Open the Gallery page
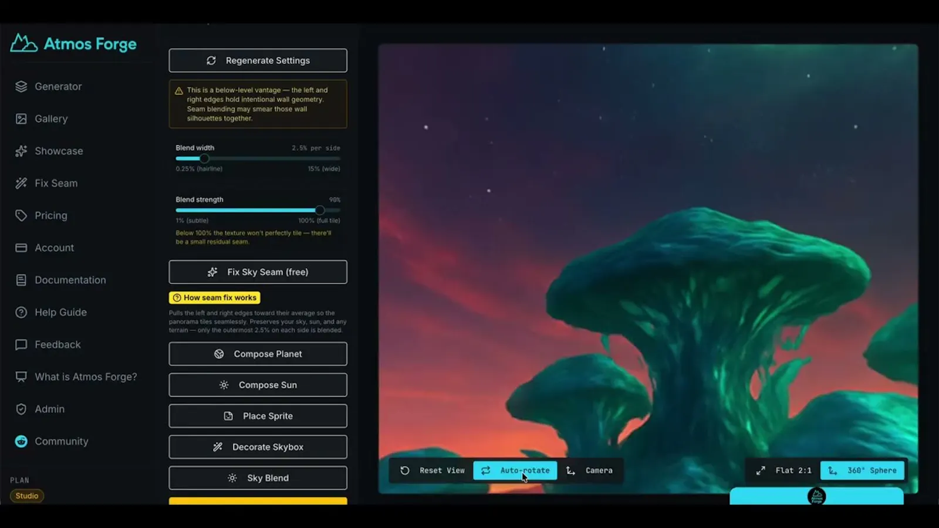 [51, 119]
